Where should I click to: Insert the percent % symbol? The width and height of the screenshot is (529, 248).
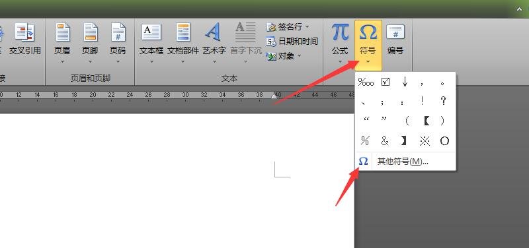pyautogui.click(x=365, y=141)
